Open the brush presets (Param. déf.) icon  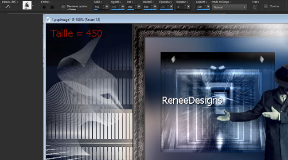[8, 7]
